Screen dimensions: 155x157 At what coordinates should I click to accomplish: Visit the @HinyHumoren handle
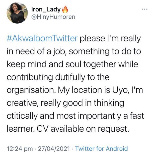coord(53,17)
